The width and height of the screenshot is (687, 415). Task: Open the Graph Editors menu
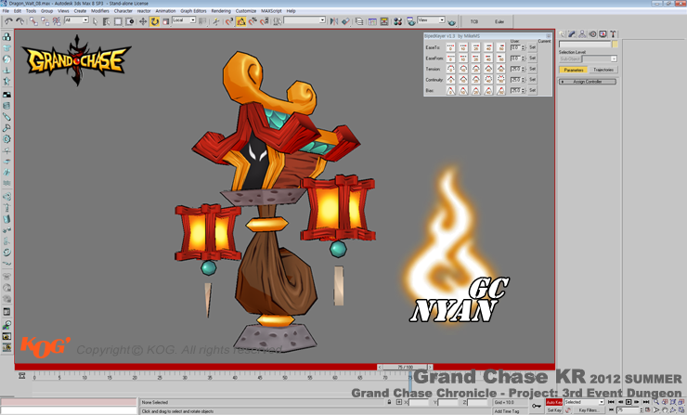point(193,11)
